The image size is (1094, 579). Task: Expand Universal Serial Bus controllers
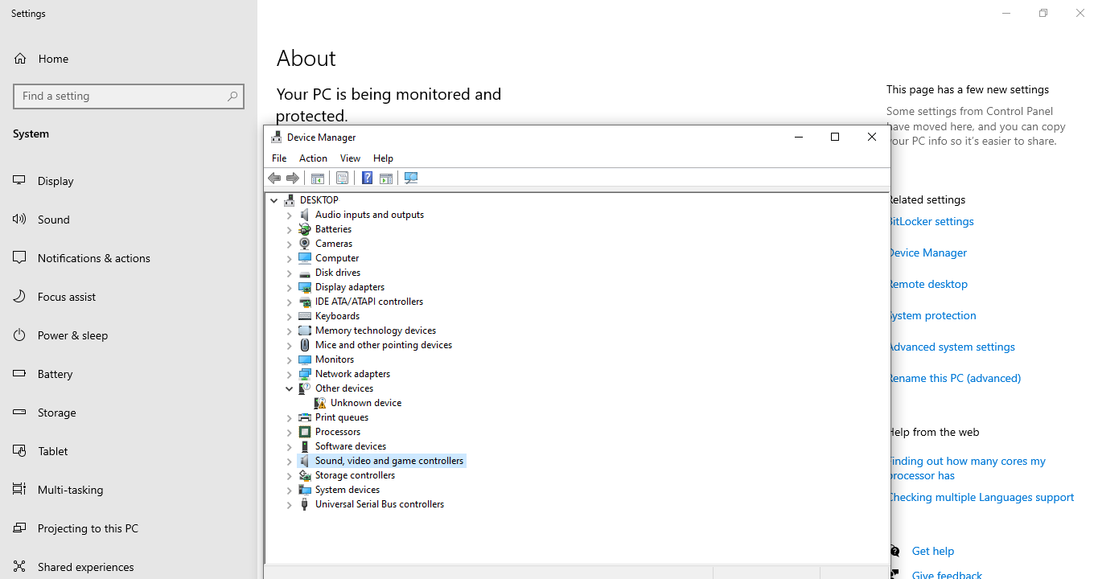290,504
